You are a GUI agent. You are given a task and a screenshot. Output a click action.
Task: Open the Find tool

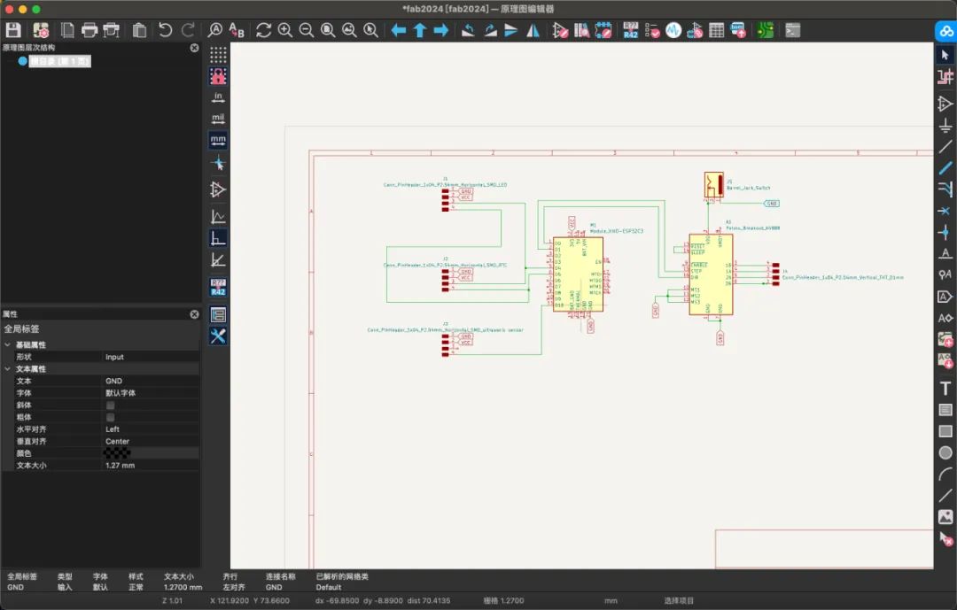(214, 30)
